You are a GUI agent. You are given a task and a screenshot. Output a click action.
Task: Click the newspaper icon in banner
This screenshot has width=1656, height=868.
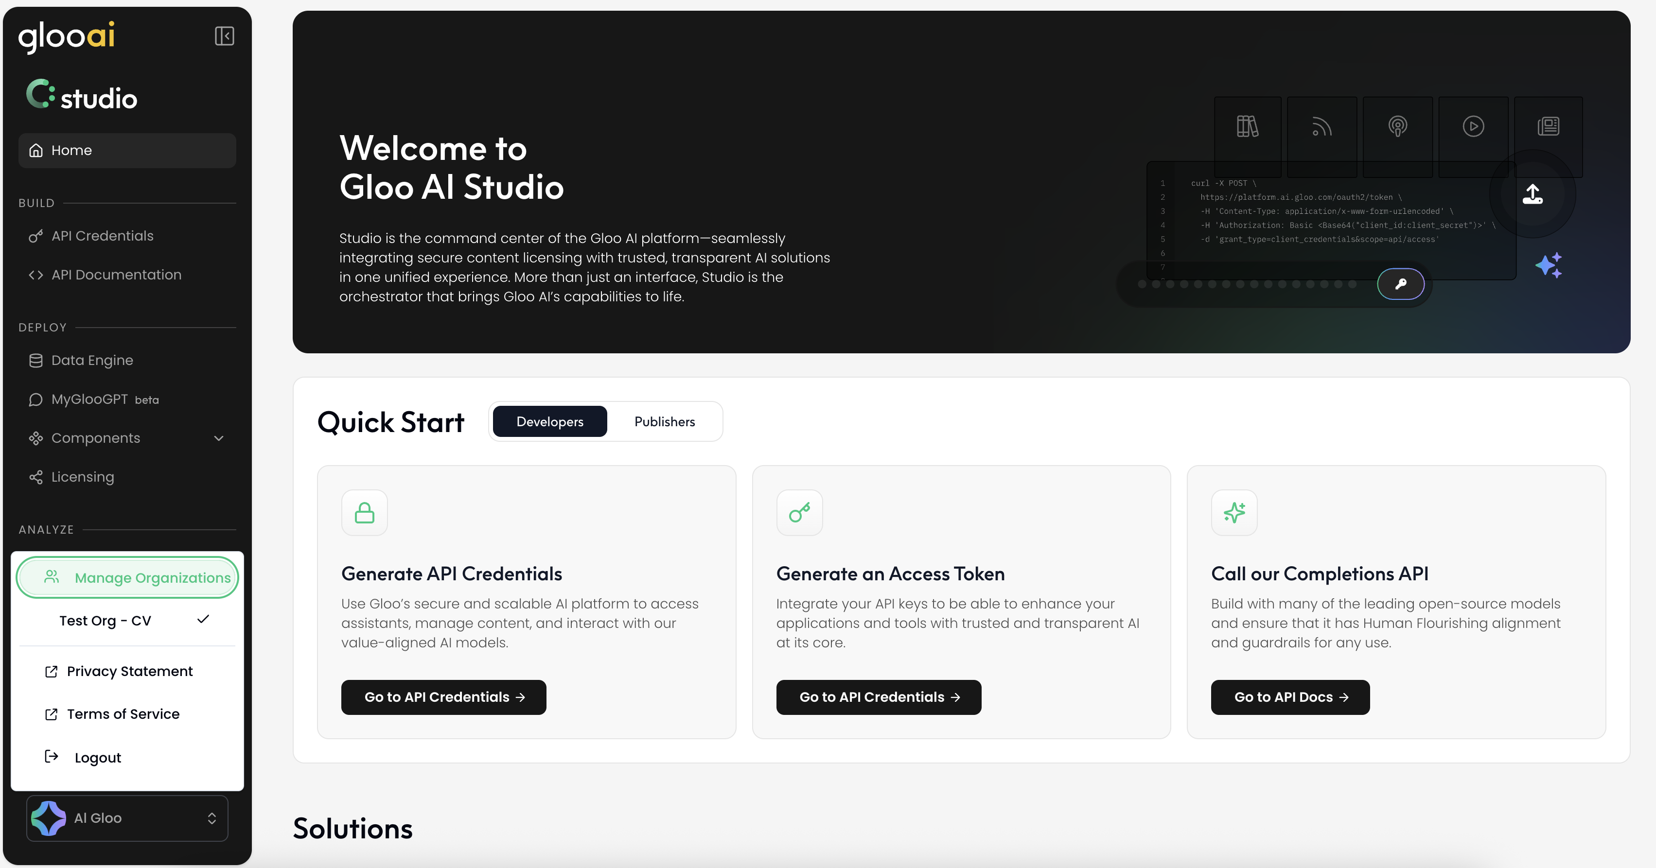(1549, 126)
